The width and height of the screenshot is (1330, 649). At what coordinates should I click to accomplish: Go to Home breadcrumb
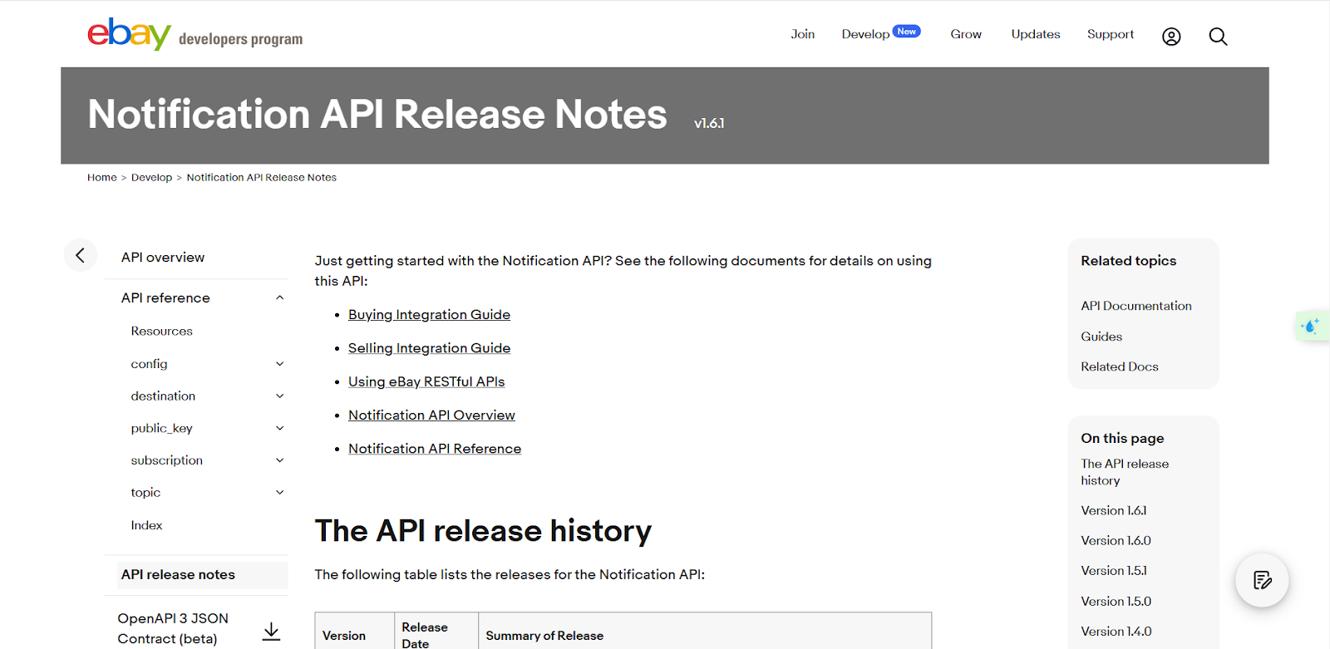pyautogui.click(x=102, y=177)
